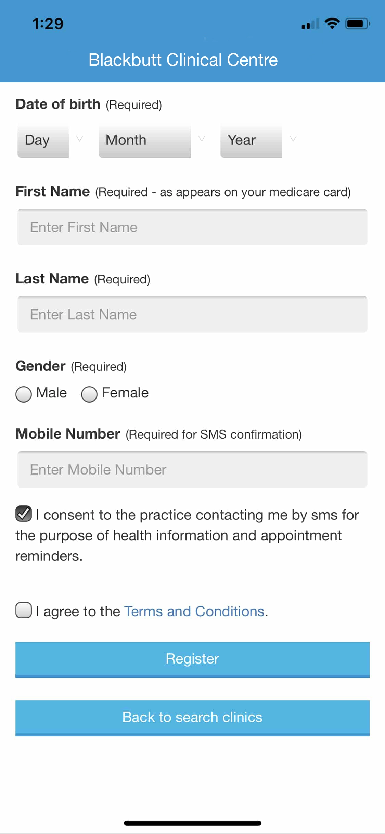Tap the cellular signal bars icon
The image size is (385, 834).
[x=310, y=24]
